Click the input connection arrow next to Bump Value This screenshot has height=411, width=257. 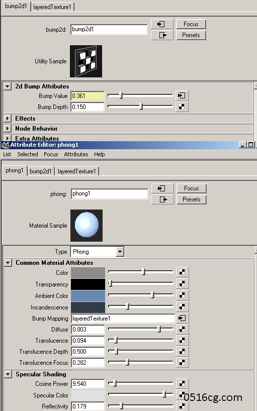[182, 95]
